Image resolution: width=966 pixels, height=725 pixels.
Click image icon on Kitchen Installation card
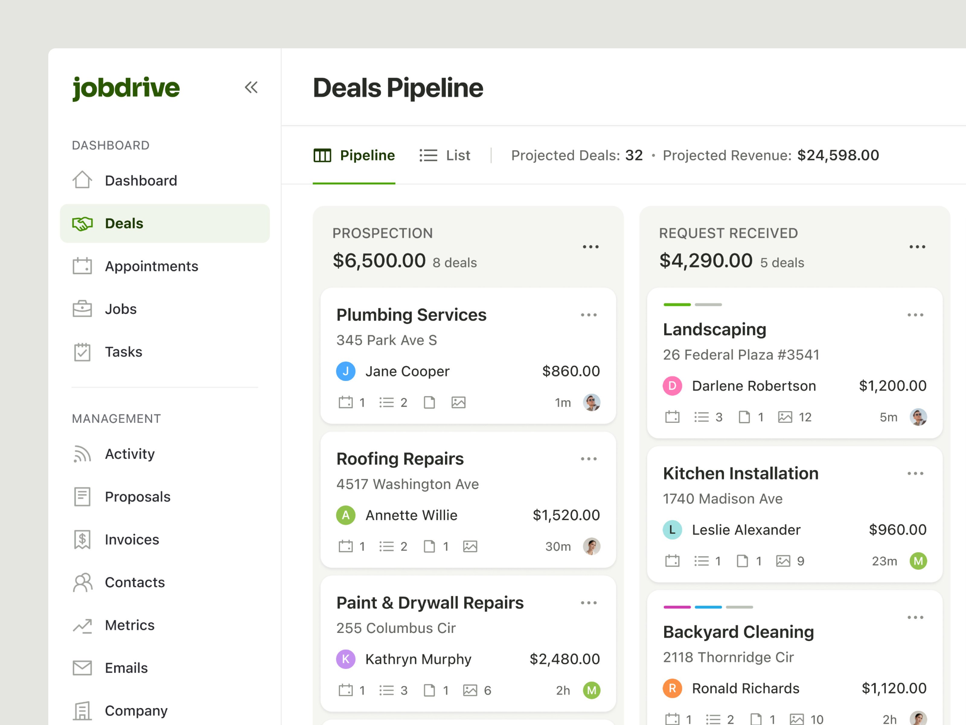click(783, 561)
